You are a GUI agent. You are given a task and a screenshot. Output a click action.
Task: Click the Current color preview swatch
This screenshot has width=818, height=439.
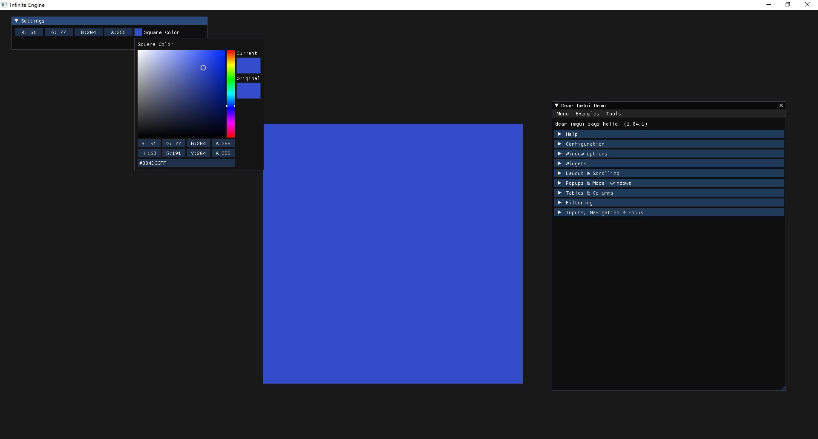248,66
